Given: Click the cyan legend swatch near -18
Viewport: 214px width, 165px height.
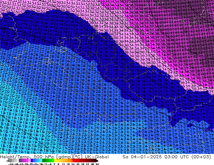Looking at the screenshot, I should (x=41, y=161).
